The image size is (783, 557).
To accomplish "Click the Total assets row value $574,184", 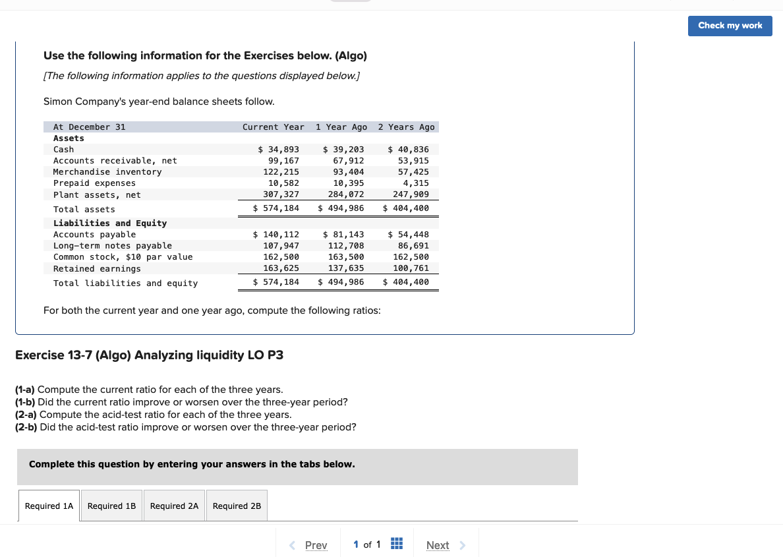I will tap(275, 208).
